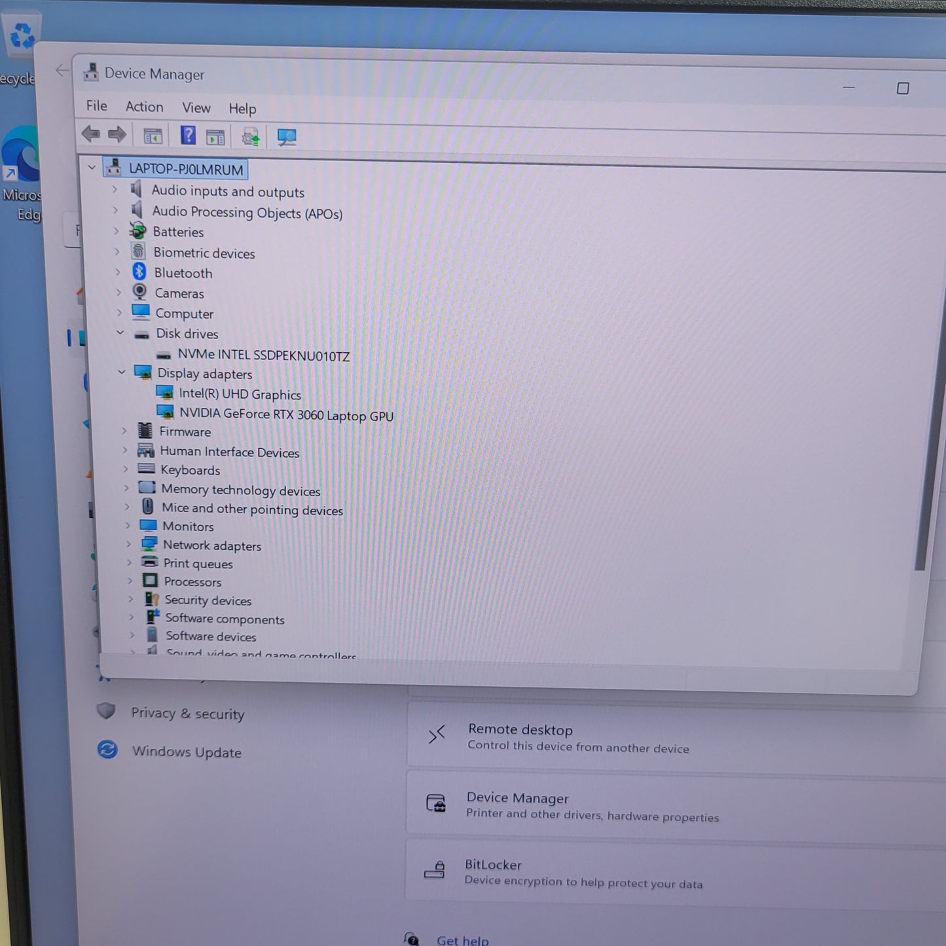Click the Settings back arrow button

62,70
